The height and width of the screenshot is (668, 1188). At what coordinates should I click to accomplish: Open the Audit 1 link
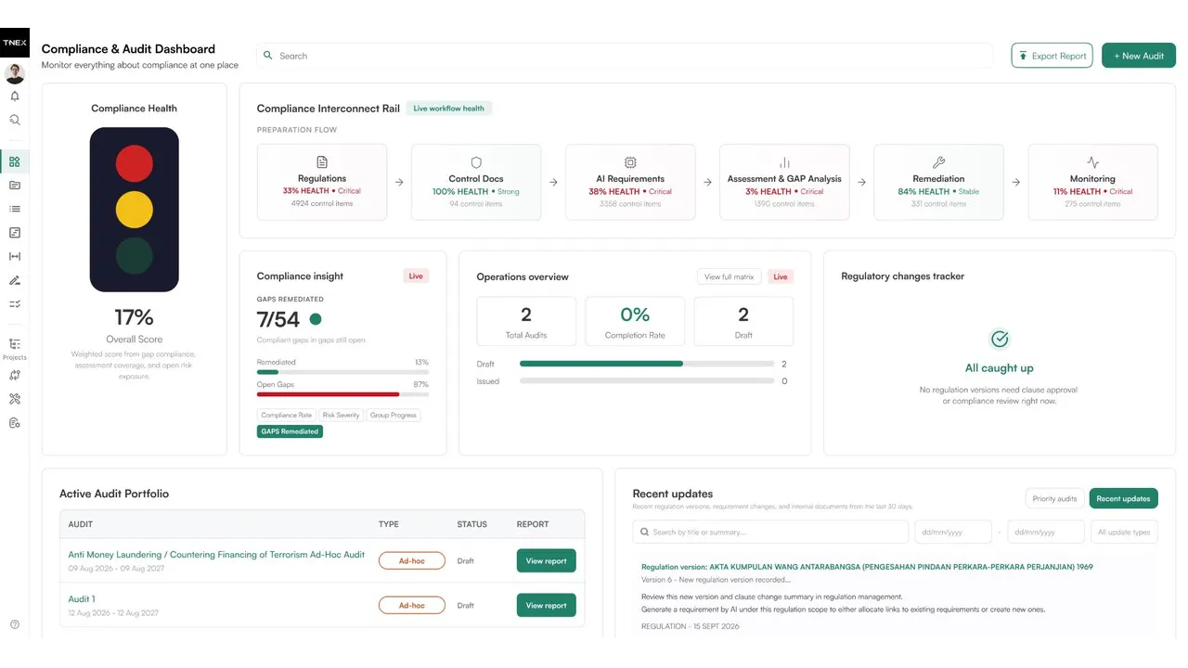point(82,599)
